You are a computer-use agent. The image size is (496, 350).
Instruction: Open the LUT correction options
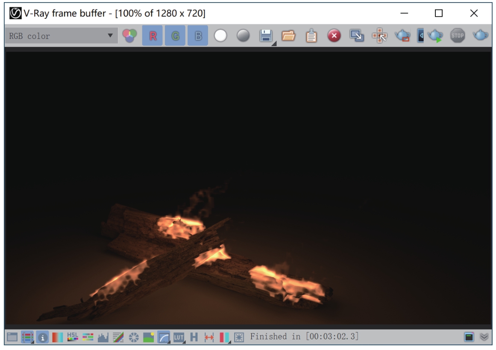click(178, 337)
